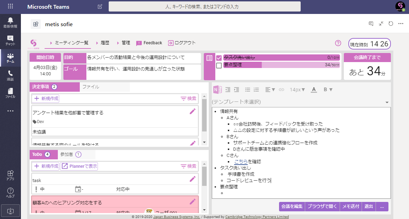Open the agenda list icon
Image resolution: width=409 pixels, height=219 pixels.
point(209,58)
